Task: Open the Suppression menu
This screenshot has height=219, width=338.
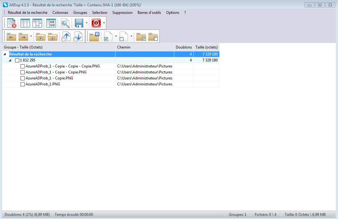Action: tap(122, 13)
